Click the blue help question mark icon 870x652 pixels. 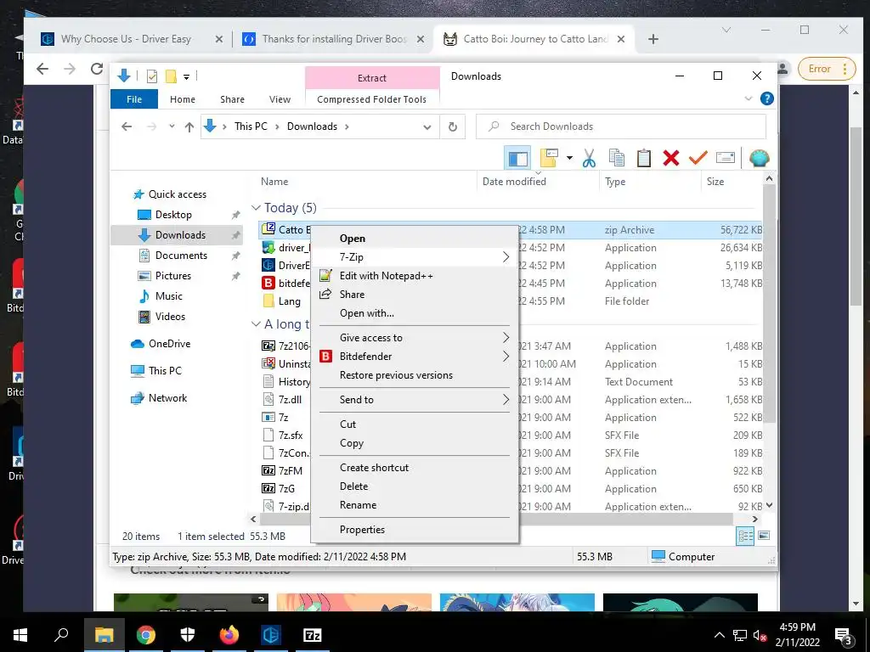[767, 98]
